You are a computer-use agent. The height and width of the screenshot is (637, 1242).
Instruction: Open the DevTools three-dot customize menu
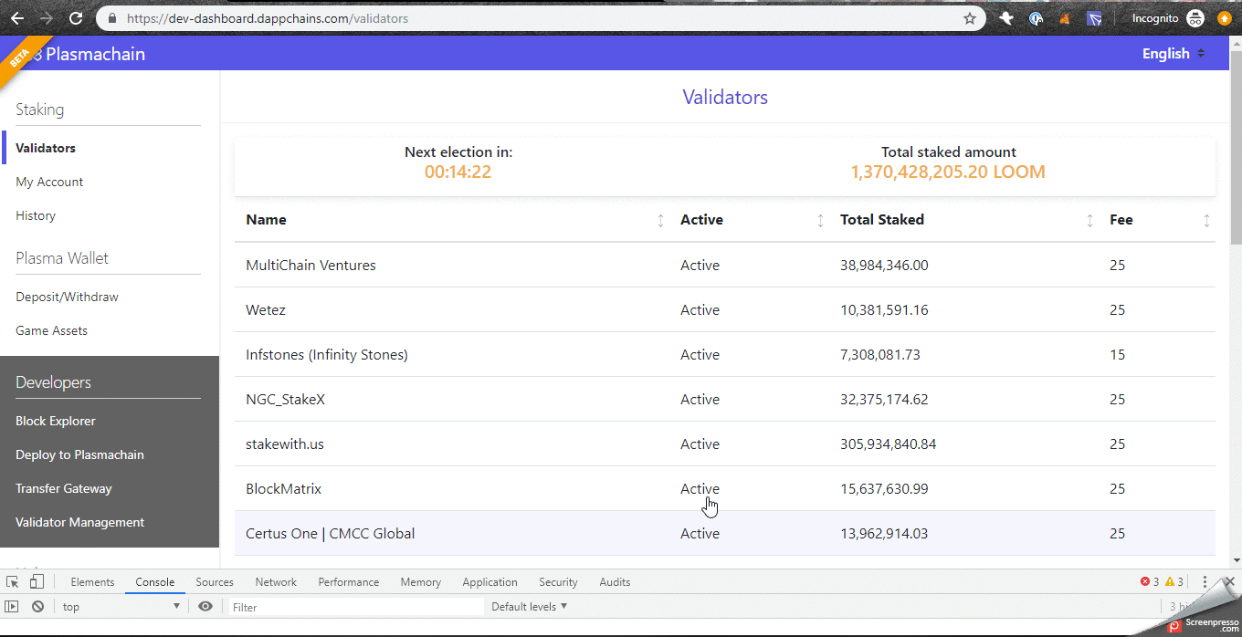pyautogui.click(x=1204, y=581)
